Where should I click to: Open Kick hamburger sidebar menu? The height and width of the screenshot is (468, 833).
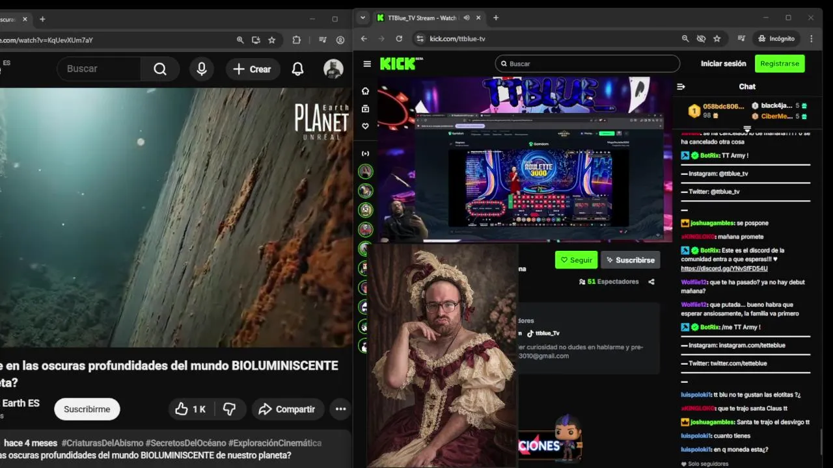(x=367, y=64)
